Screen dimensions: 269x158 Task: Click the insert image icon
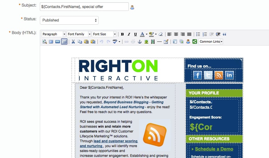[x=147, y=42]
